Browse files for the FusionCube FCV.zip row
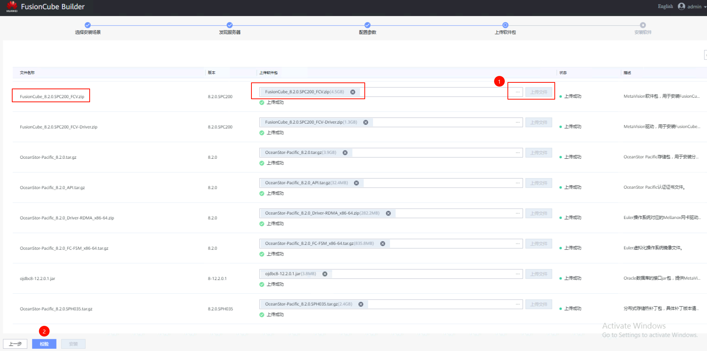This screenshot has width=707, height=351. pyautogui.click(x=517, y=92)
